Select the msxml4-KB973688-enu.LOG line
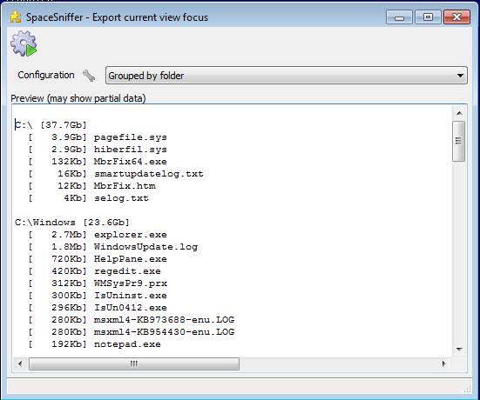Viewport: 480px width, 400px height. tap(132, 320)
